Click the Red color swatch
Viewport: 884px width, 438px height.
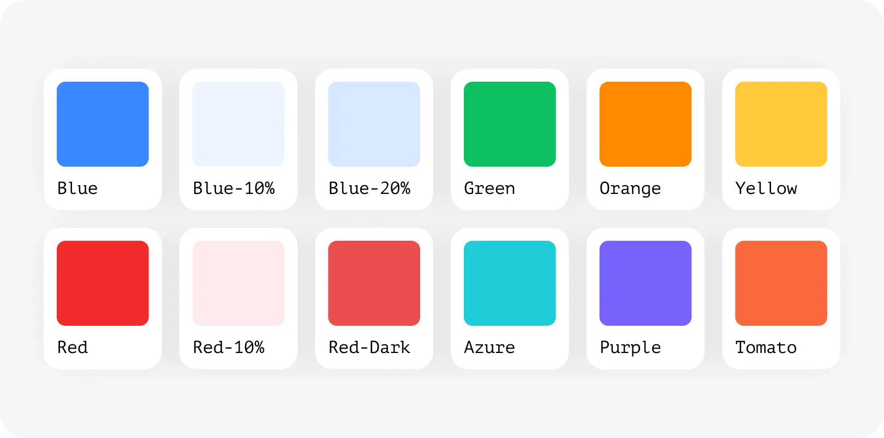[x=103, y=283]
